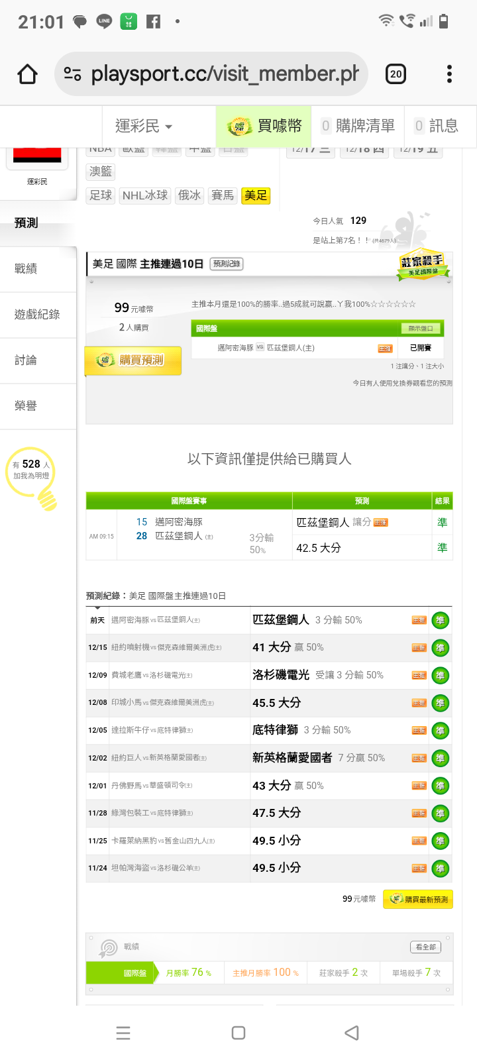Click the member avatar flag image

point(37,156)
